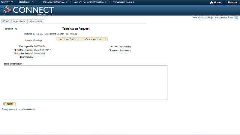Click inside More Information text area
This screenshot has height=135, width=240.
(86, 82)
